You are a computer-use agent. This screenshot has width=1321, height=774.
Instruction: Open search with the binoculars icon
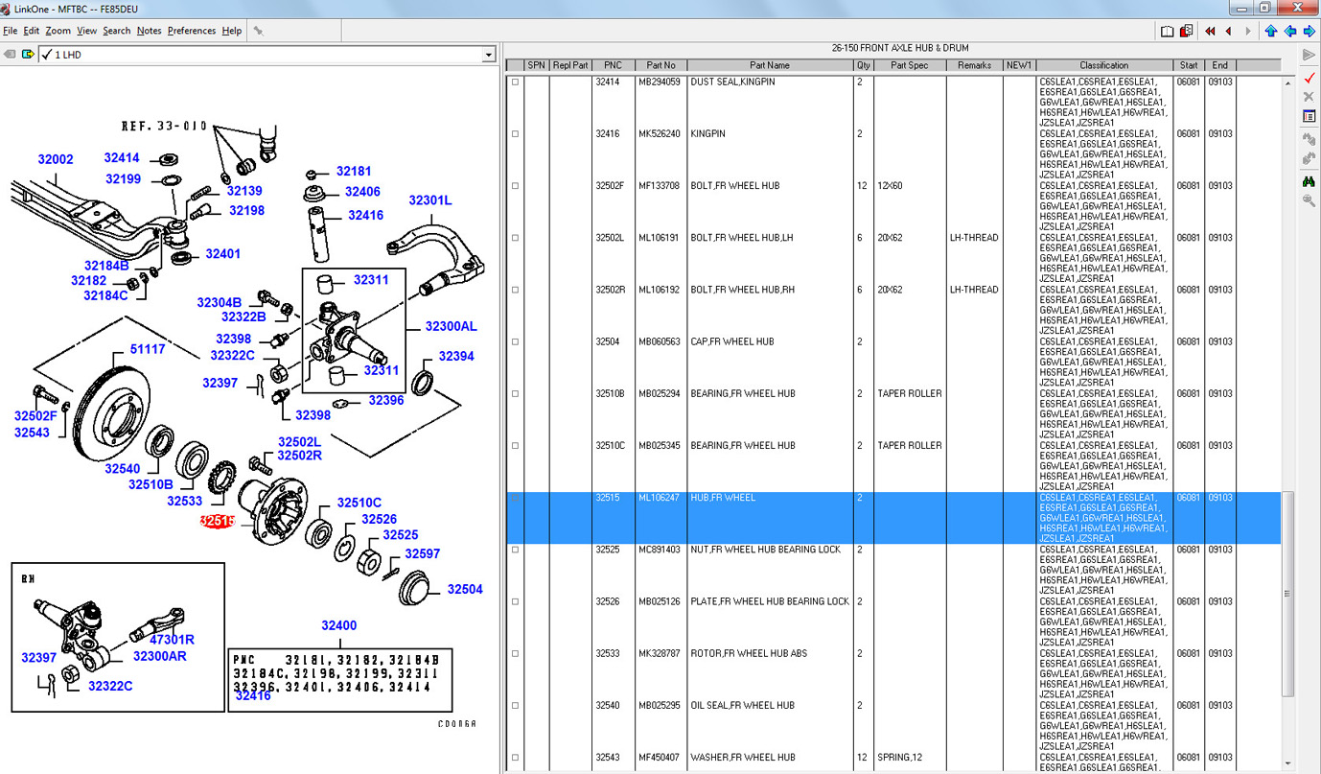click(1309, 181)
